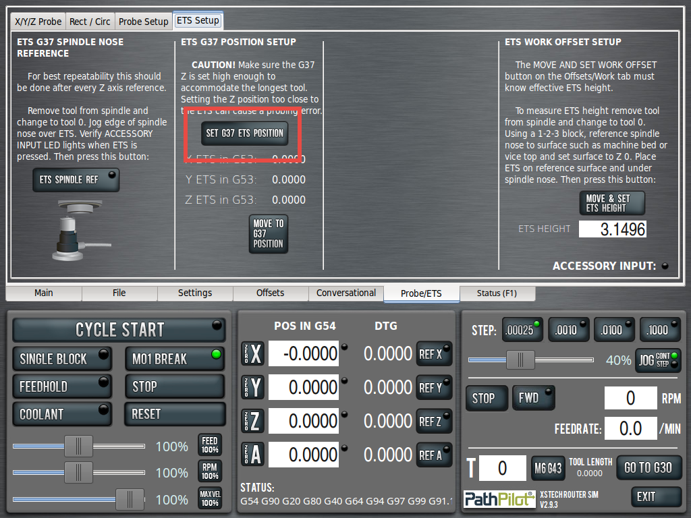This screenshot has width=691, height=518.
Task: Toggle jog between continuous and step
Action: point(658,360)
